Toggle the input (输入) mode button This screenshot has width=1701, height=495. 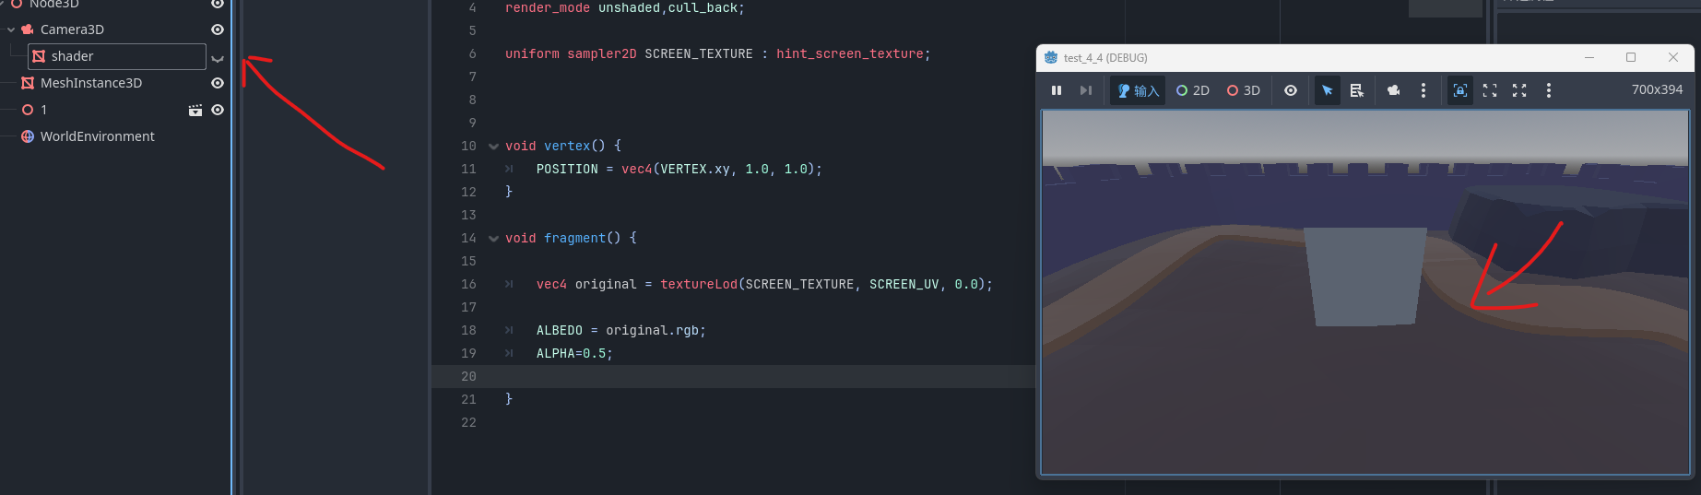click(x=1138, y=90)
